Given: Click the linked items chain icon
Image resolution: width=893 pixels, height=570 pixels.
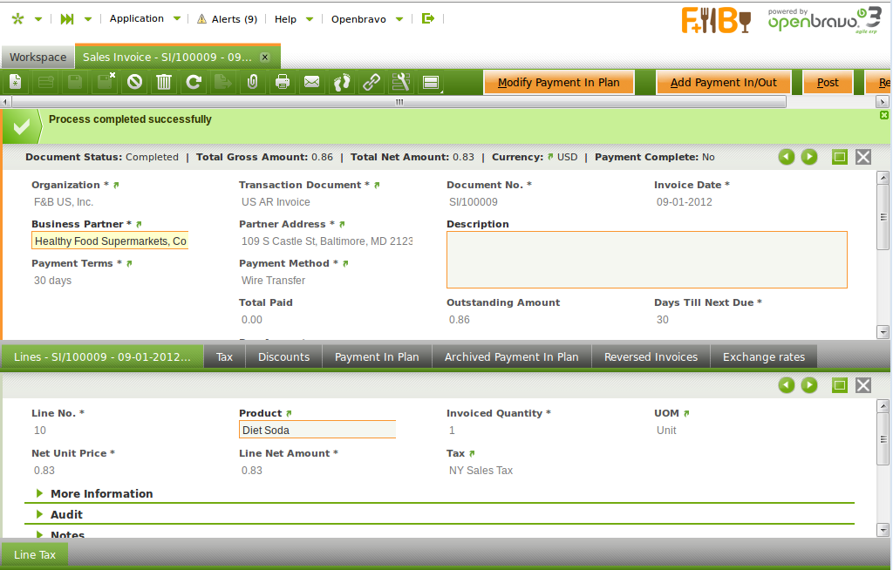Looking at the screenshot, I should 372,82.
